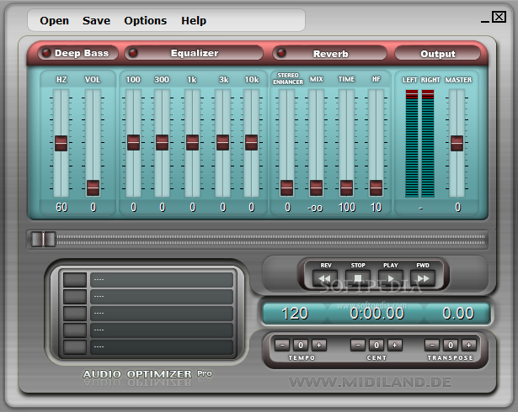Click the 3k equalizer slider handle
Screen dimensions: 518x412
pos(222,142)
